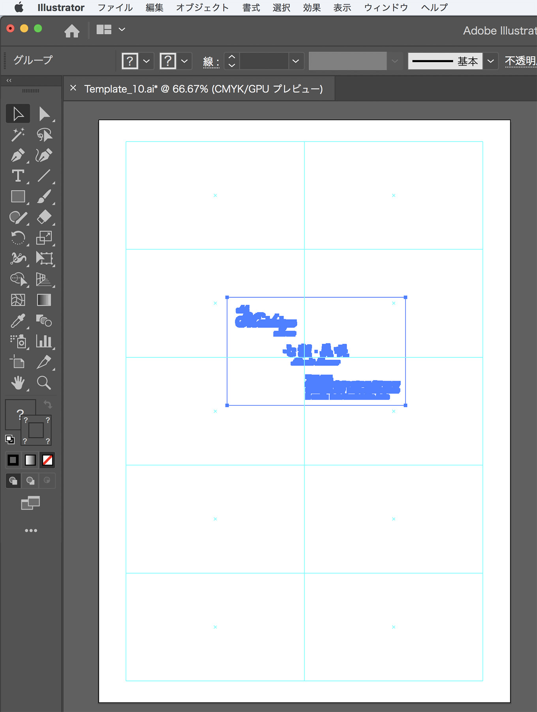Select the Shape Builder tool

[x=18, y=279]
